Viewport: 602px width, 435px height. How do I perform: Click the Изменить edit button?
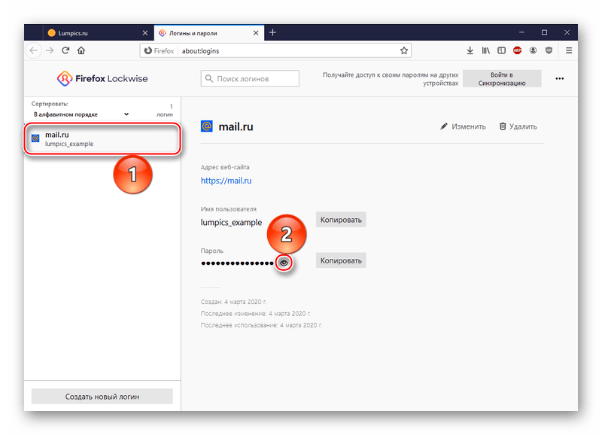(463, 126)
